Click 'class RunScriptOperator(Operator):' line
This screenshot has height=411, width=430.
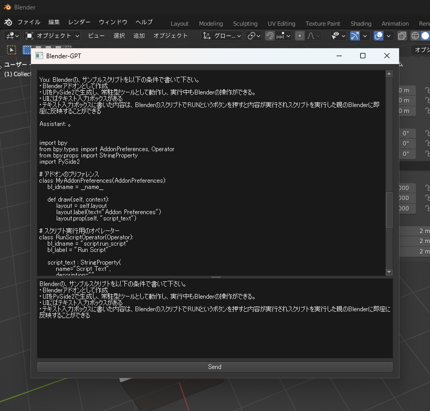pos(86,237)
